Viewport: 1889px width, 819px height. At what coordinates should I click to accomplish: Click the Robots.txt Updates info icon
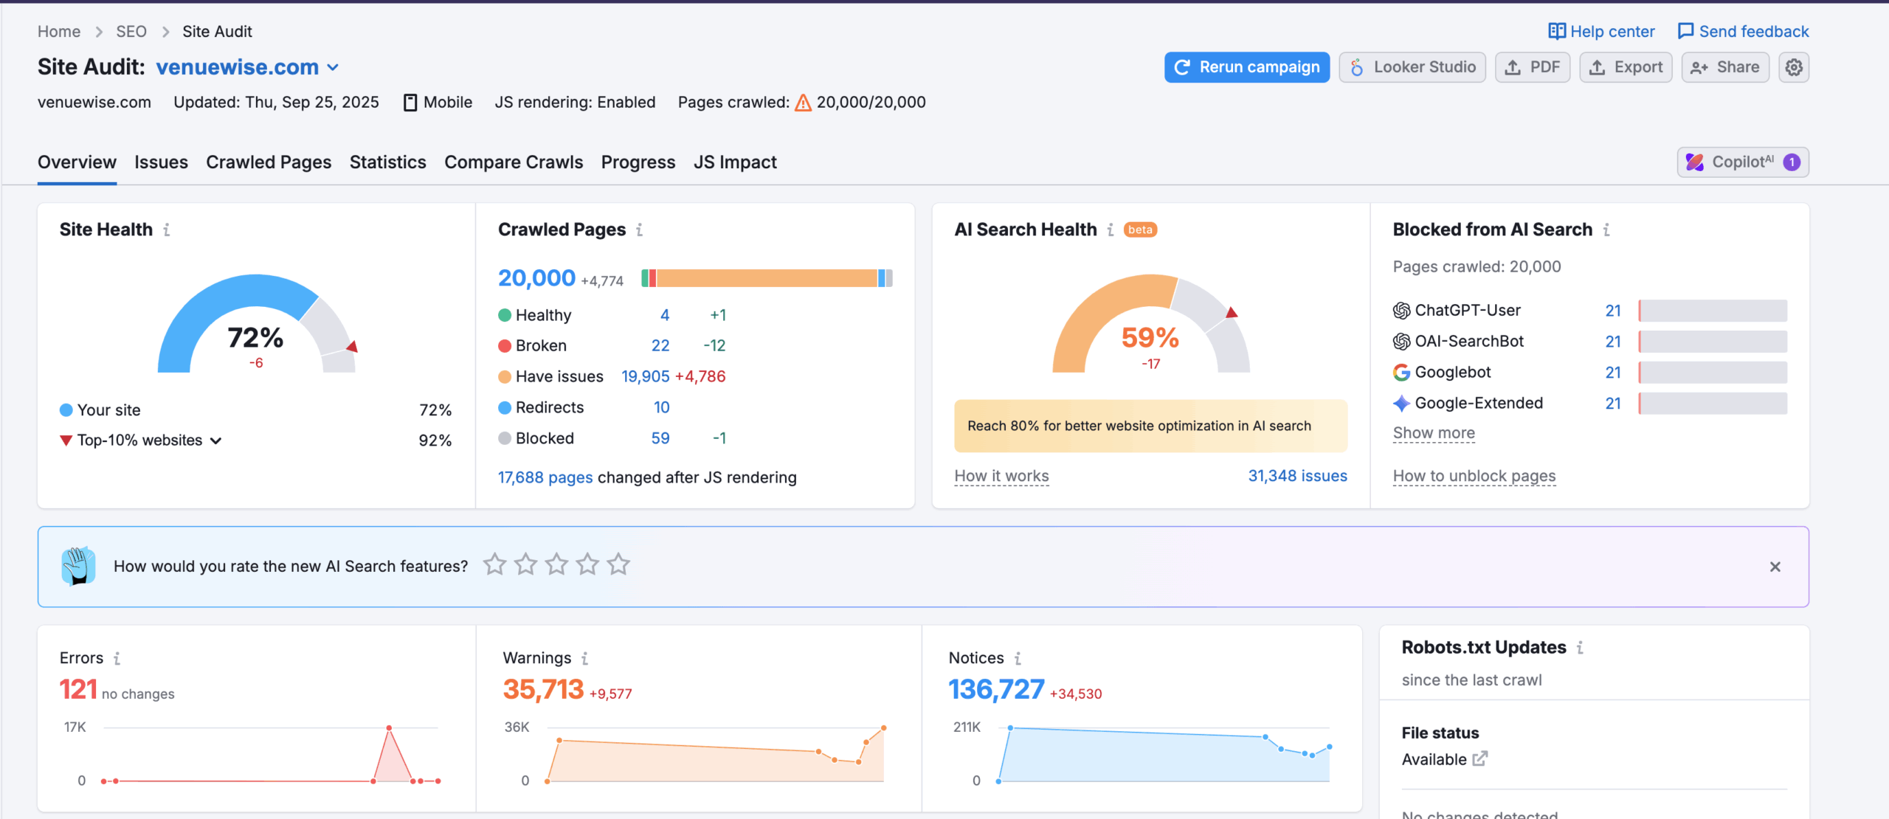pyautogui.click(x=1580, y=648)
